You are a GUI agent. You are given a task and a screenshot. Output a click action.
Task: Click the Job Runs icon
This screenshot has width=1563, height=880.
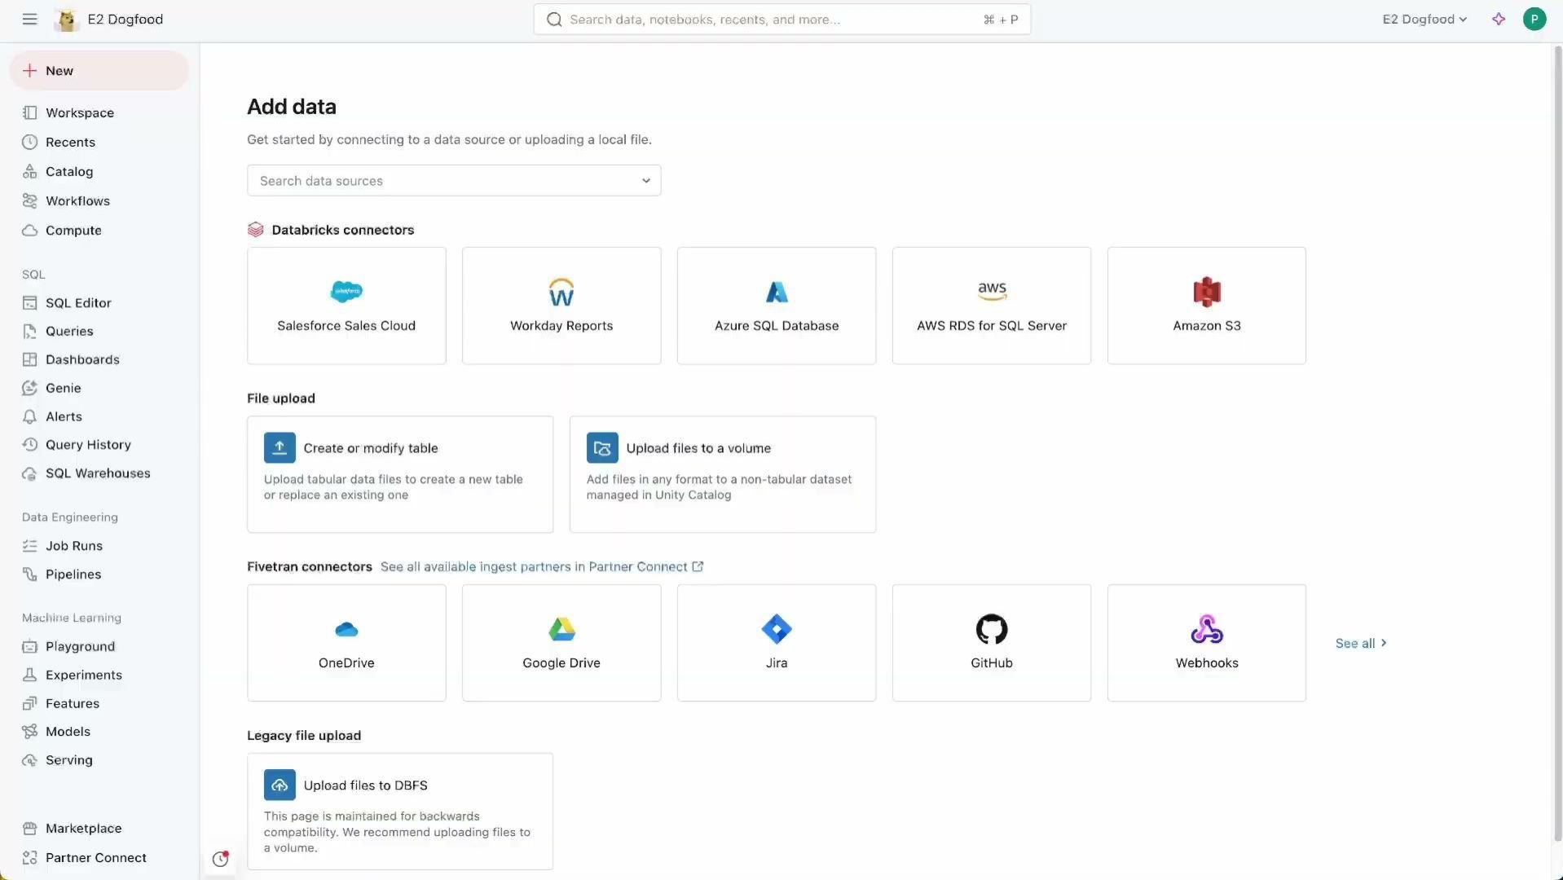pos(30,546)
